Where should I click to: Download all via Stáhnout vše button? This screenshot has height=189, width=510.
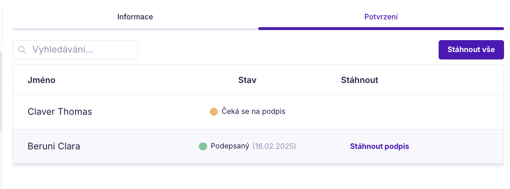point(471,50)
